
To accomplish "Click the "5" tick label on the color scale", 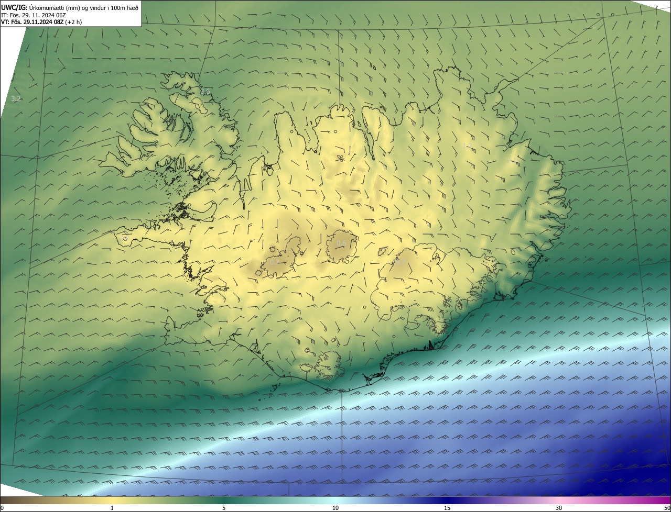I will click(224, 508).
